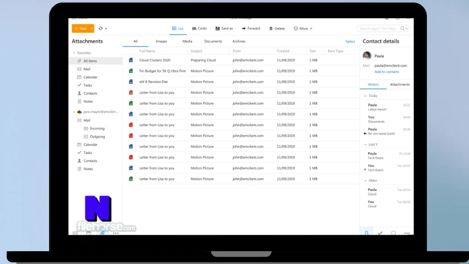Open Mail under Favorites
The width and height of the screenshot is (469, 264).
coord(87,69)
